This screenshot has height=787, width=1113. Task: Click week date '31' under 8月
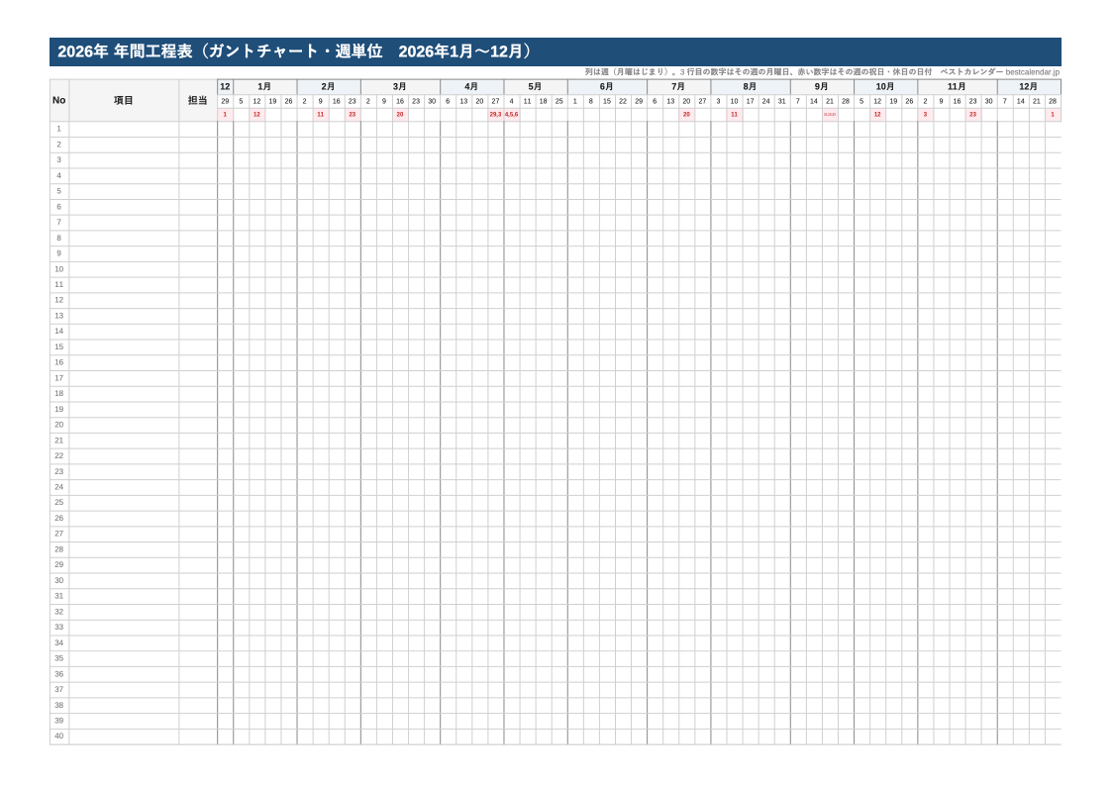click(782, 102)
